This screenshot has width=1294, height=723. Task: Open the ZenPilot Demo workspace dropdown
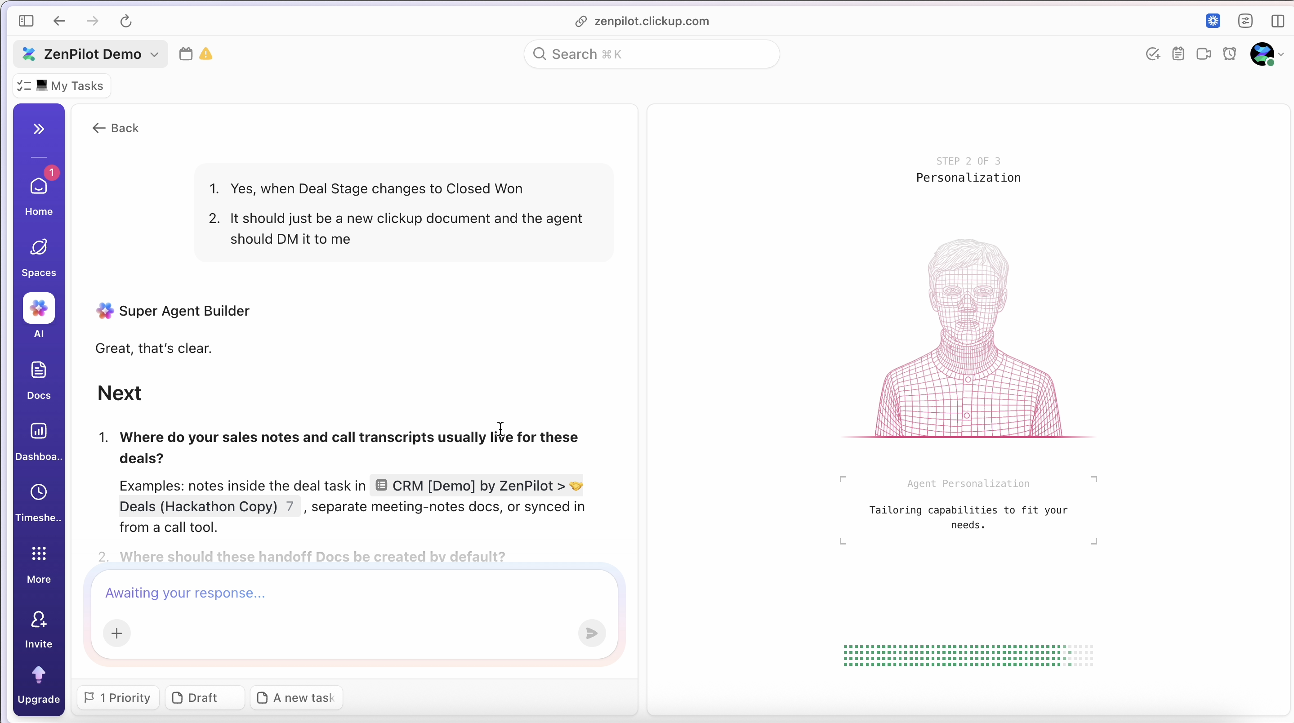click(153, 54)
